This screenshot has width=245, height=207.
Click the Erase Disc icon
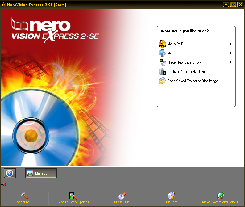122,196
